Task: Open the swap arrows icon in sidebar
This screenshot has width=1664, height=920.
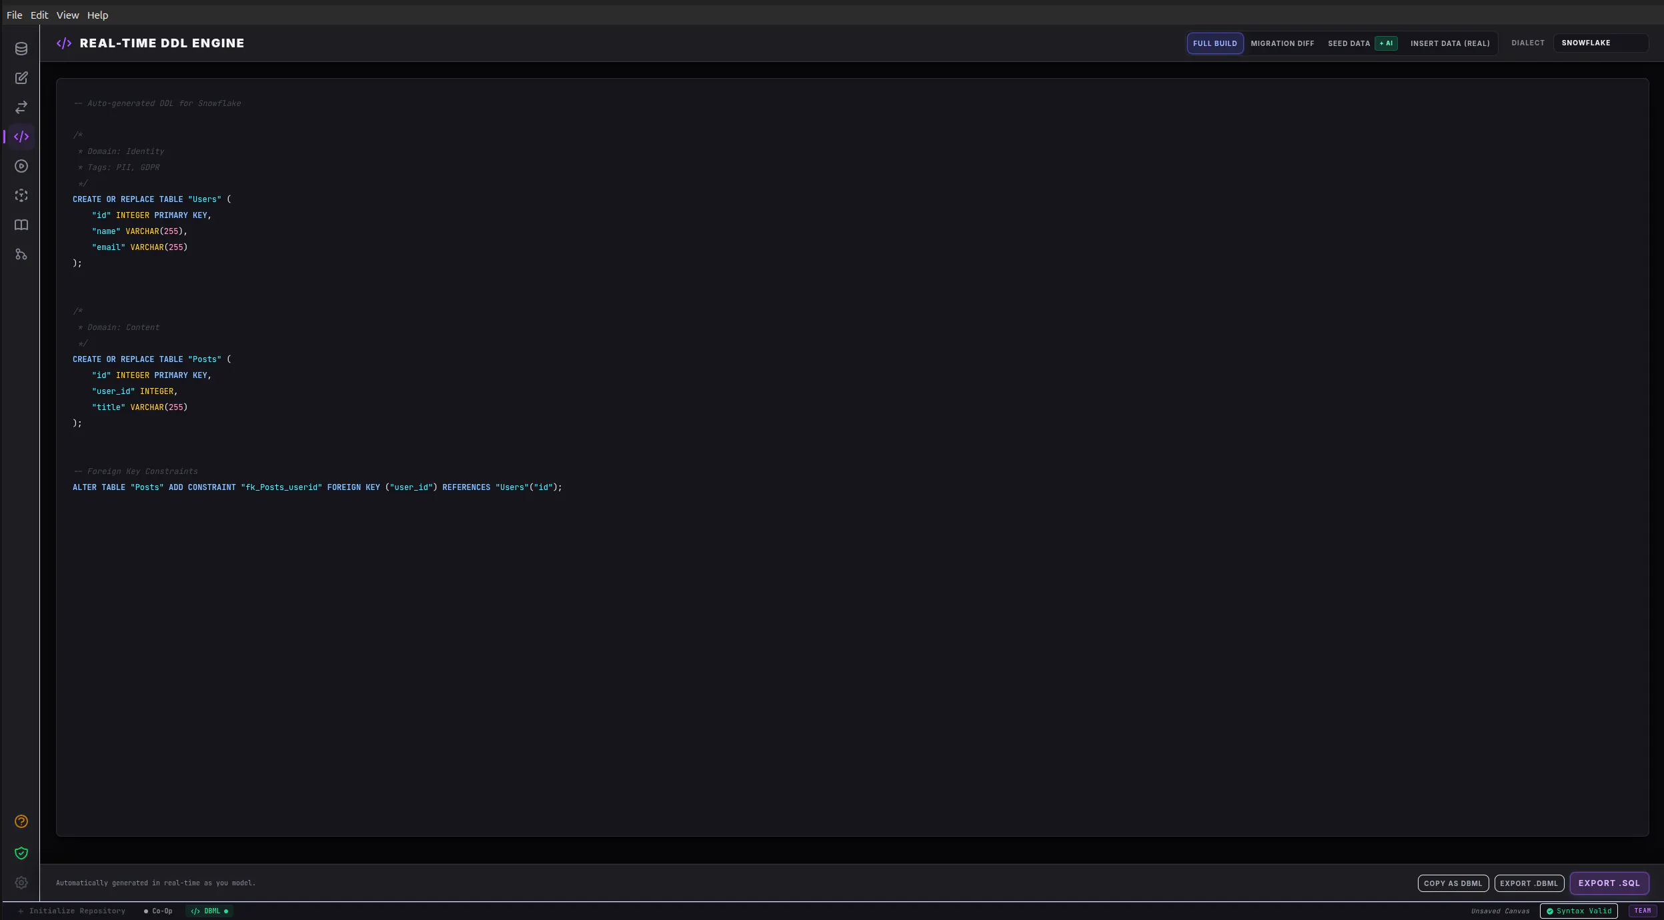Action: coord(21,107)
